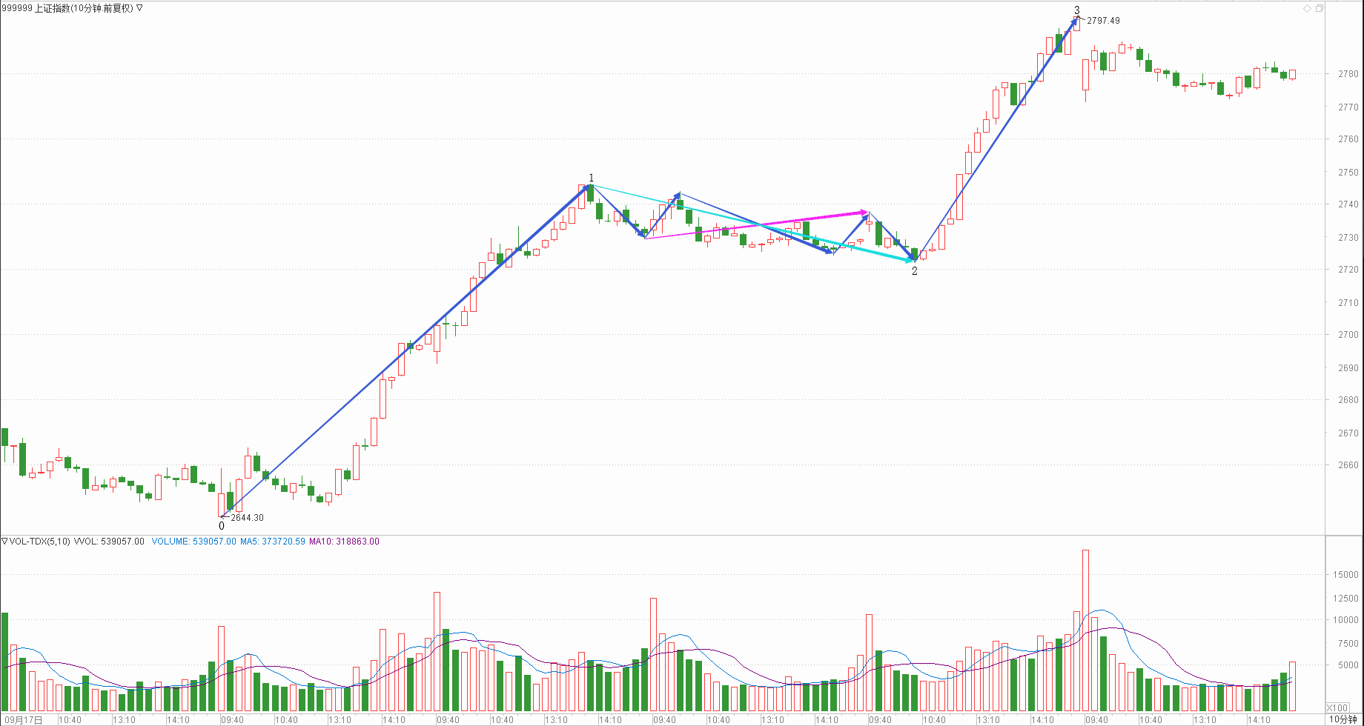This screenshot has width=1364, height=726.
Task: Open the dropdown triangle beside 上证指数 title
Action: click(x=140, y=8)
